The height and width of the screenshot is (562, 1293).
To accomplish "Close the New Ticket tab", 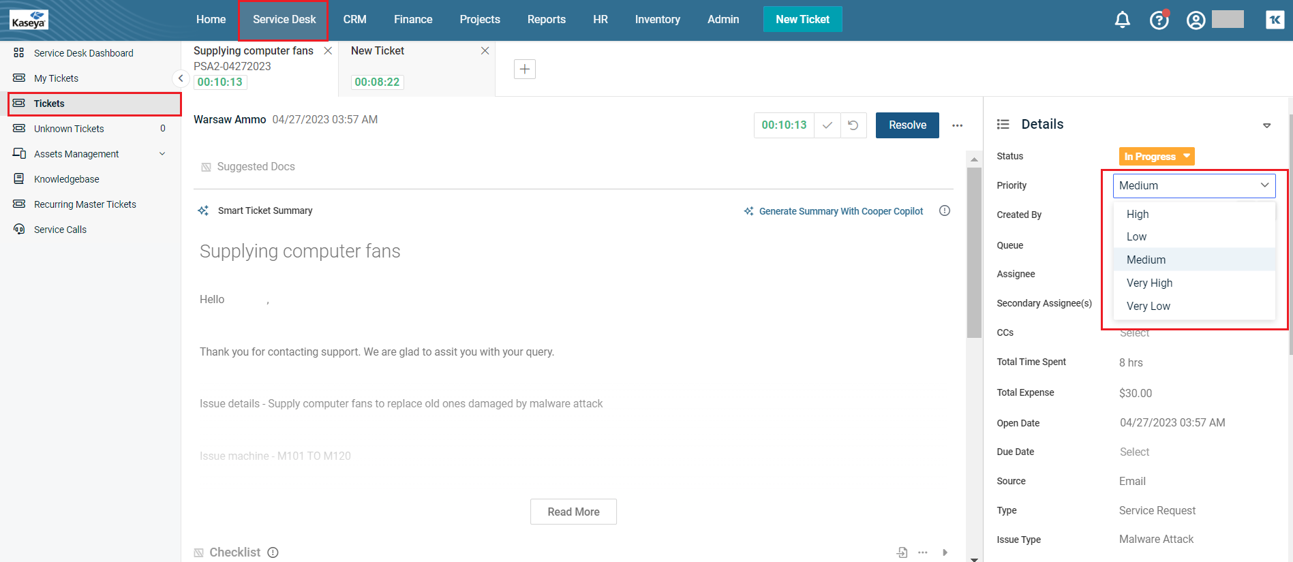I will (x=485, y=51).
